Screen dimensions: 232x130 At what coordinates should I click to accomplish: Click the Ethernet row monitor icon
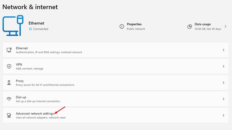(9, 50)
